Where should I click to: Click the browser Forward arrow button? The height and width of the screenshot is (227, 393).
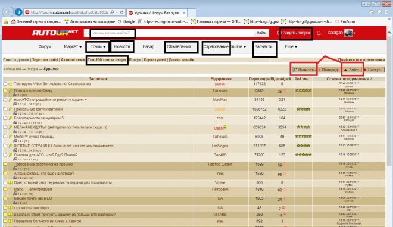click(18, 12)
